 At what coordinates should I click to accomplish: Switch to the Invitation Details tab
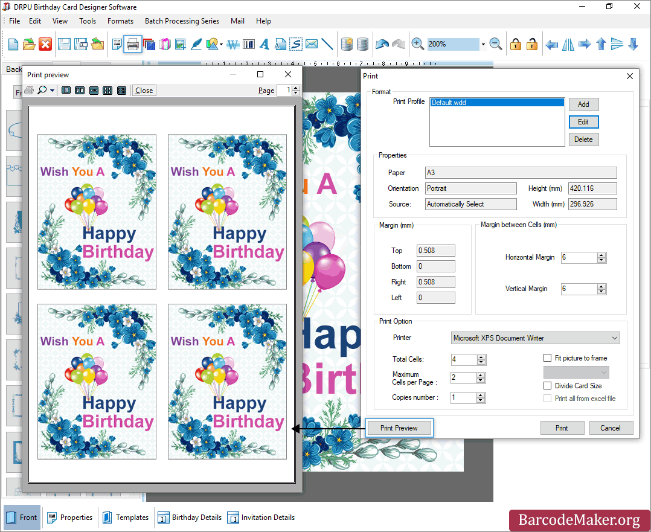261,518
